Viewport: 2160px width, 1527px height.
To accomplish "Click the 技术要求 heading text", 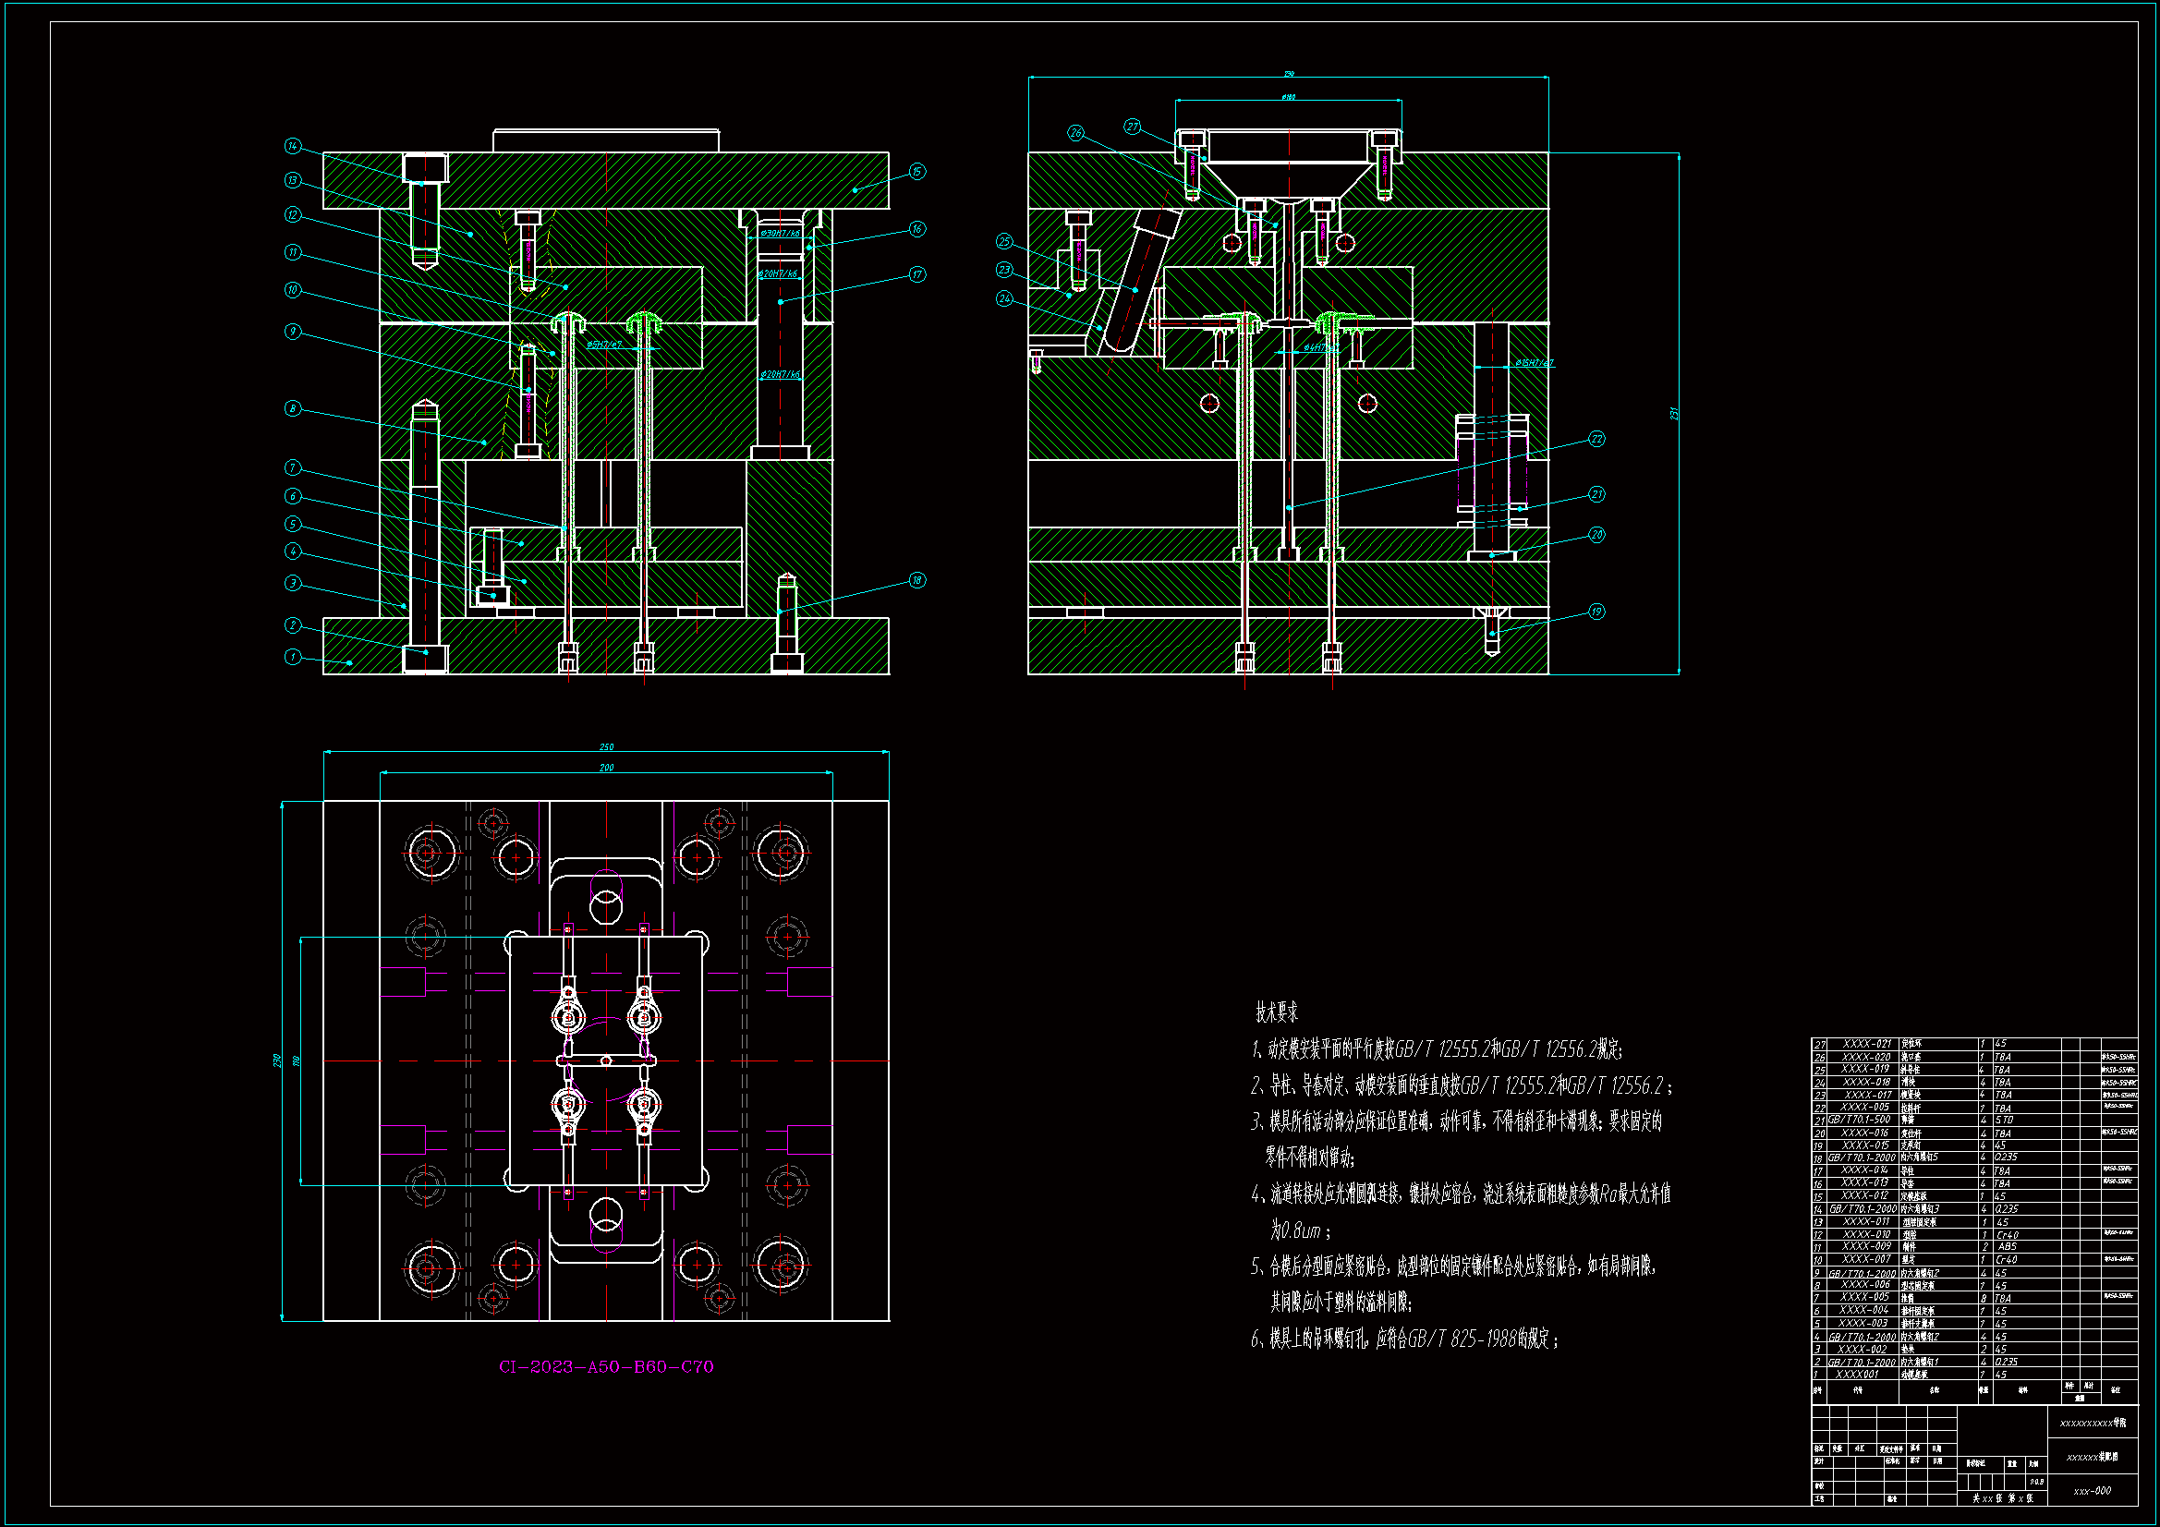I will [1277, 1012].
